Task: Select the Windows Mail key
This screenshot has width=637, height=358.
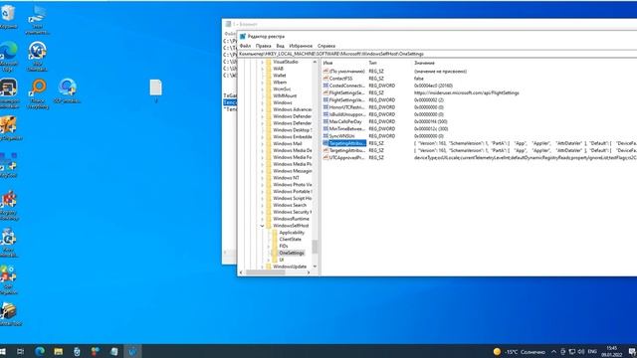Action: 288,143
